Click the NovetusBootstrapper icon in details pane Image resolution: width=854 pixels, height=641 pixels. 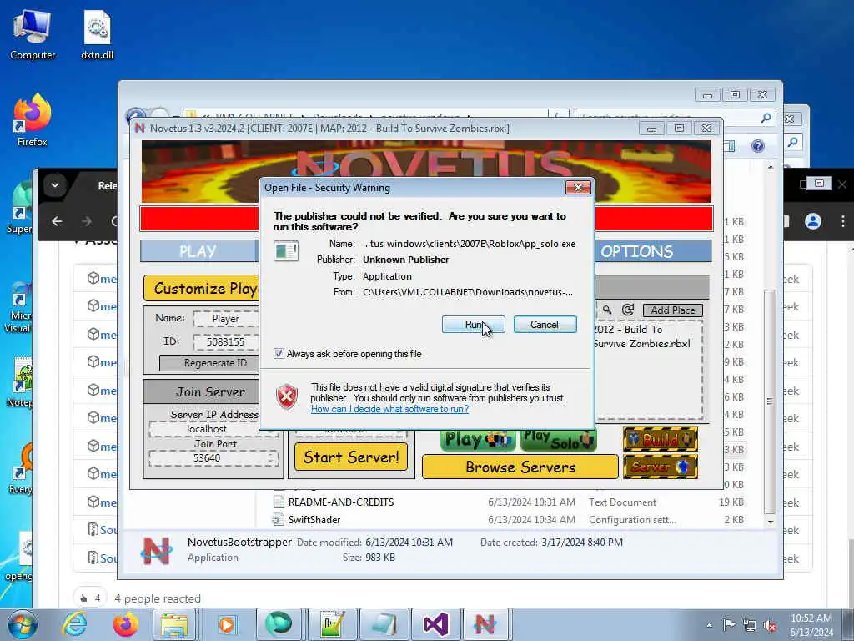coord(156,549)
